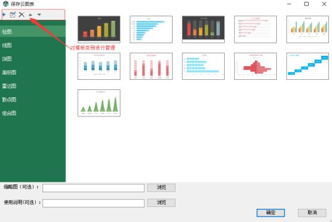332x222 pixels.
Task: Select the 柱图 category
Action: click(33, 32)
